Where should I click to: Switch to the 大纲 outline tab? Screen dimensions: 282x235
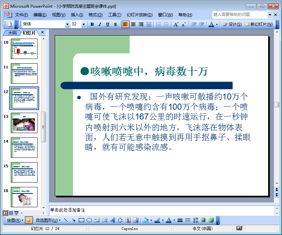[x=12, y=33]
